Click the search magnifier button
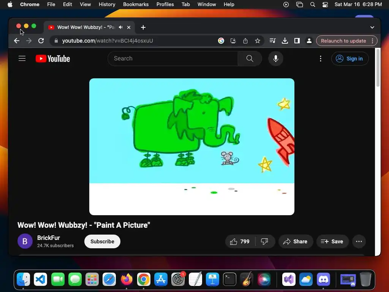This screenshot has width=389, height=292. coord(250,59)
